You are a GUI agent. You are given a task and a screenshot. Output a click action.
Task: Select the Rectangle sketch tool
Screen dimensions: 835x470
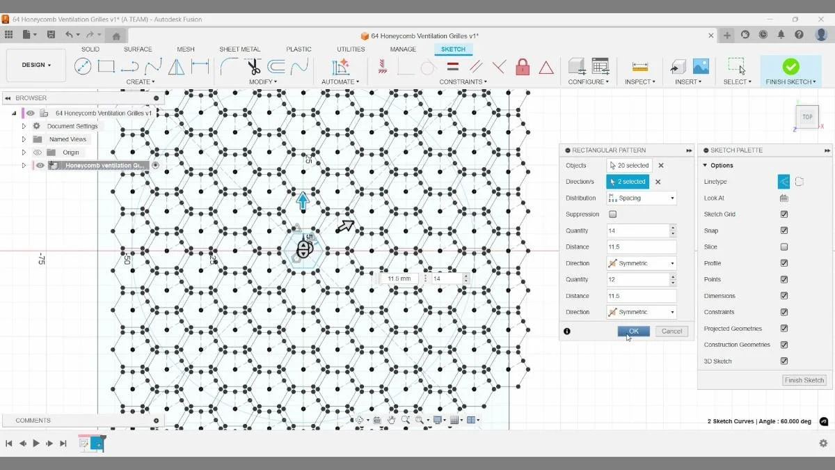107,67
